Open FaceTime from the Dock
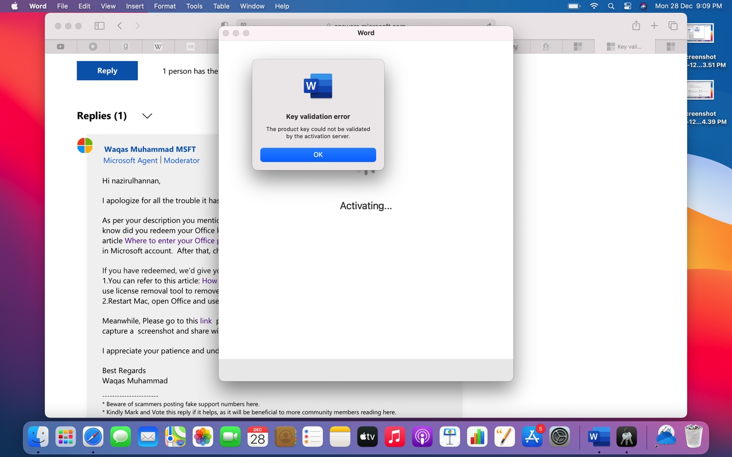Image resolution: width=732 pixels, height=457 pixels. point(230,437)
